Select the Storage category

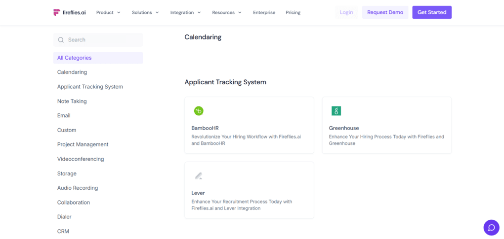[x=67, y=173]
